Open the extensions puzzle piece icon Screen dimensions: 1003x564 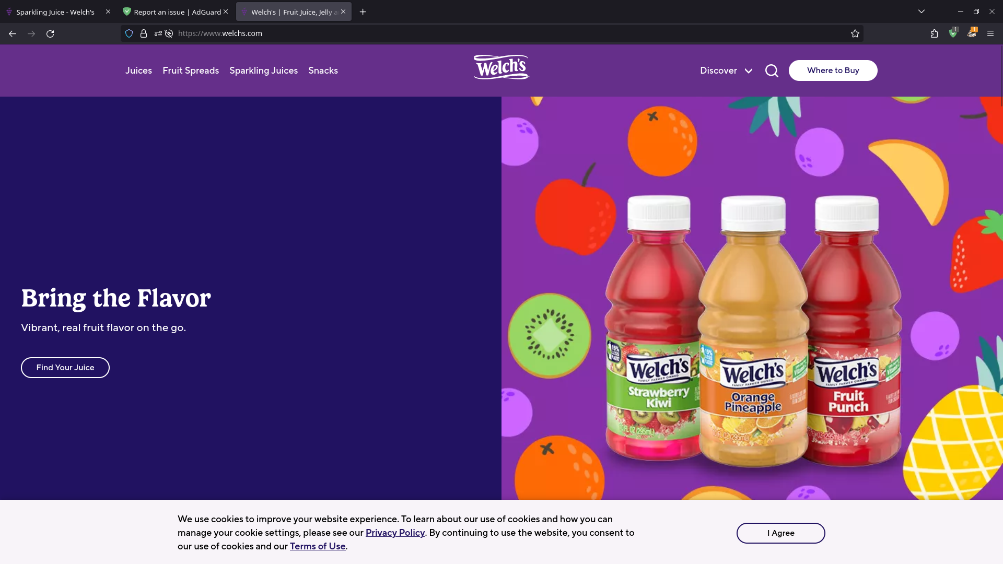[x=934, y=33]
